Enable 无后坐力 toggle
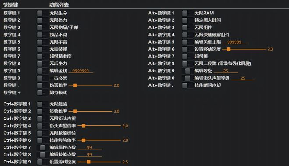The image size is (289, 166). 42,64
